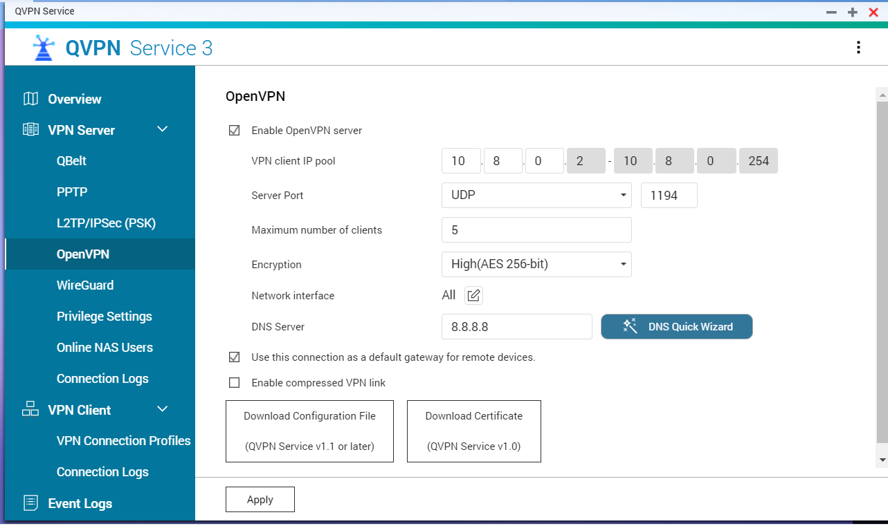Collapse the VPN Client section chevron

pos(163,409)
